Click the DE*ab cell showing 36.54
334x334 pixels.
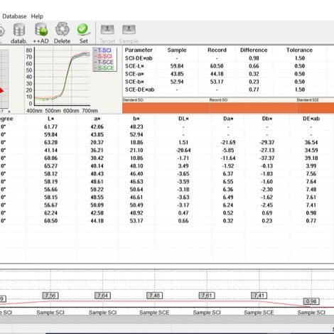pos(311,142)
